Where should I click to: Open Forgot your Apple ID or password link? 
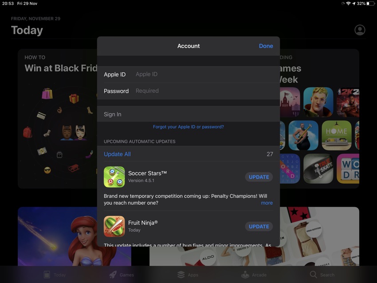(188, 127)
